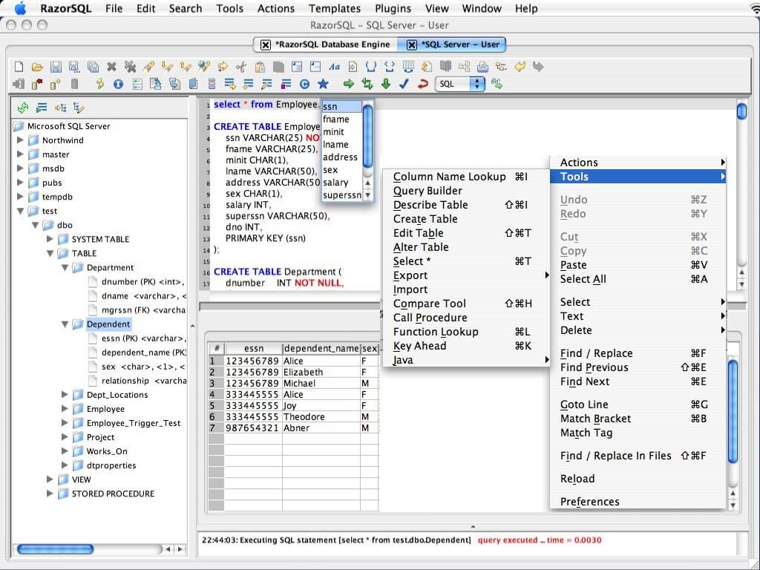
Task: Click the 'Theodore' cell in results table
Action: pos(321,417)
